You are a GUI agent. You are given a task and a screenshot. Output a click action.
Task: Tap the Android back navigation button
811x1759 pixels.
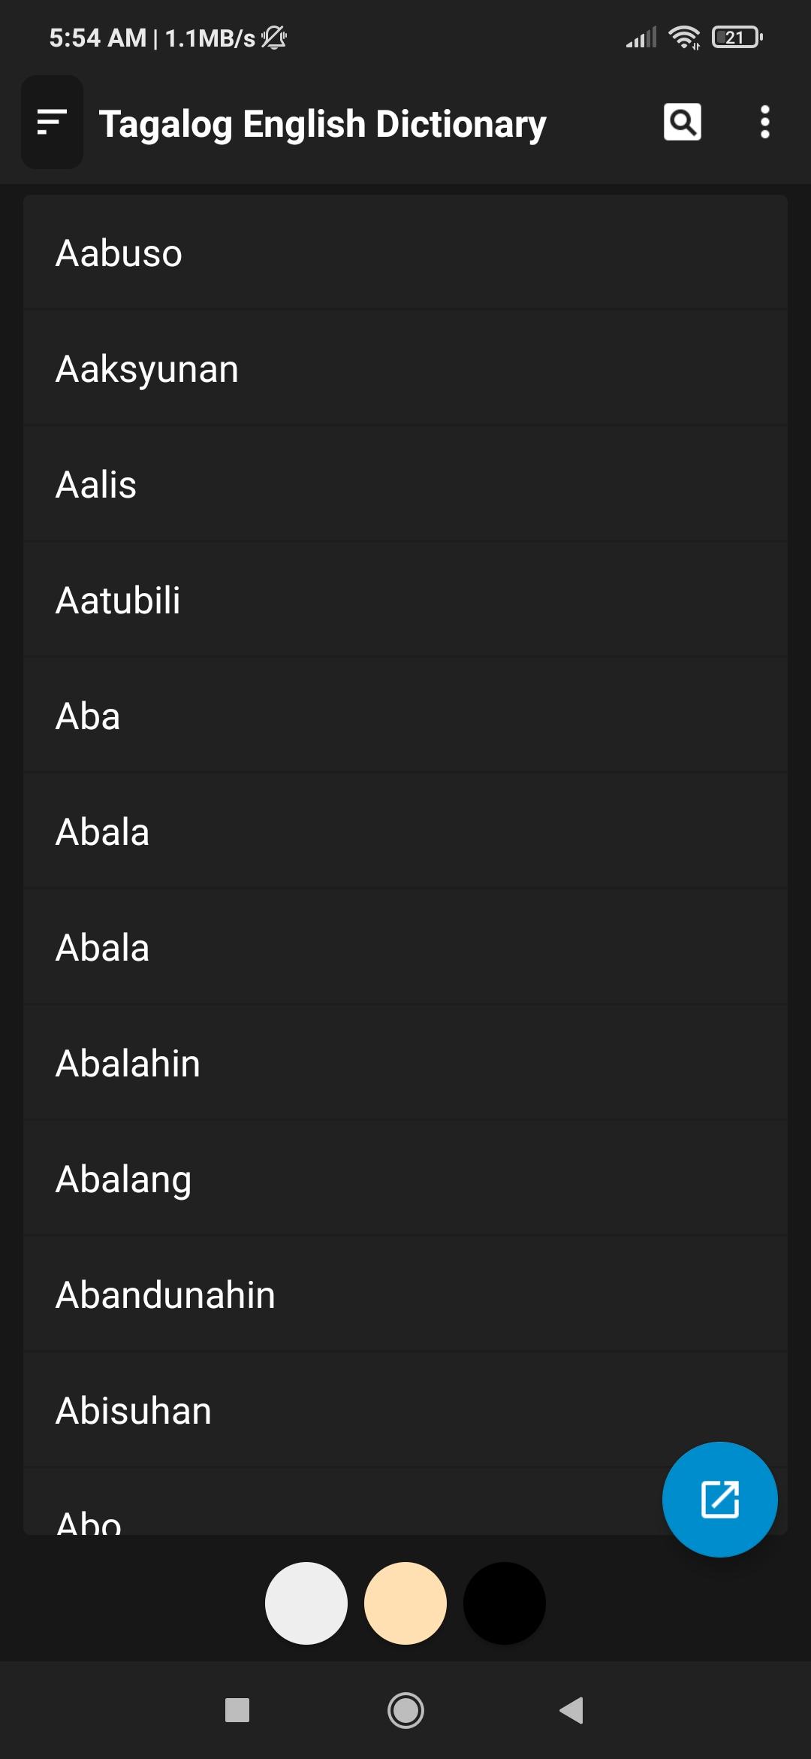click(x=571, y=1710)
